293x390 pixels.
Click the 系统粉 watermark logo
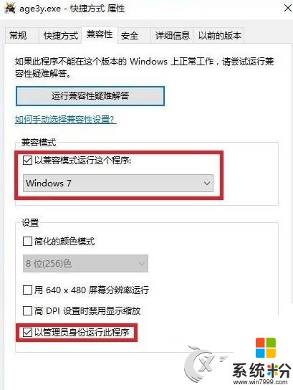tap(261, 370)
